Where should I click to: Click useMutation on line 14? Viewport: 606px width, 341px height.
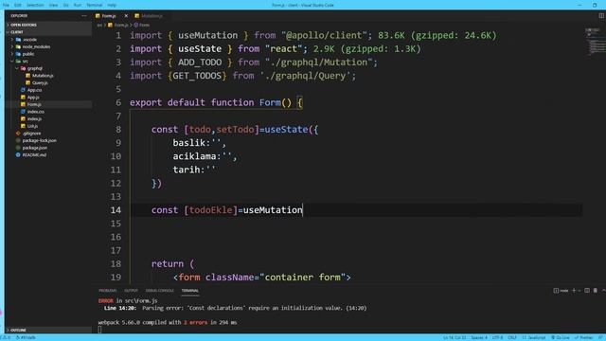[x=273, y=210]
